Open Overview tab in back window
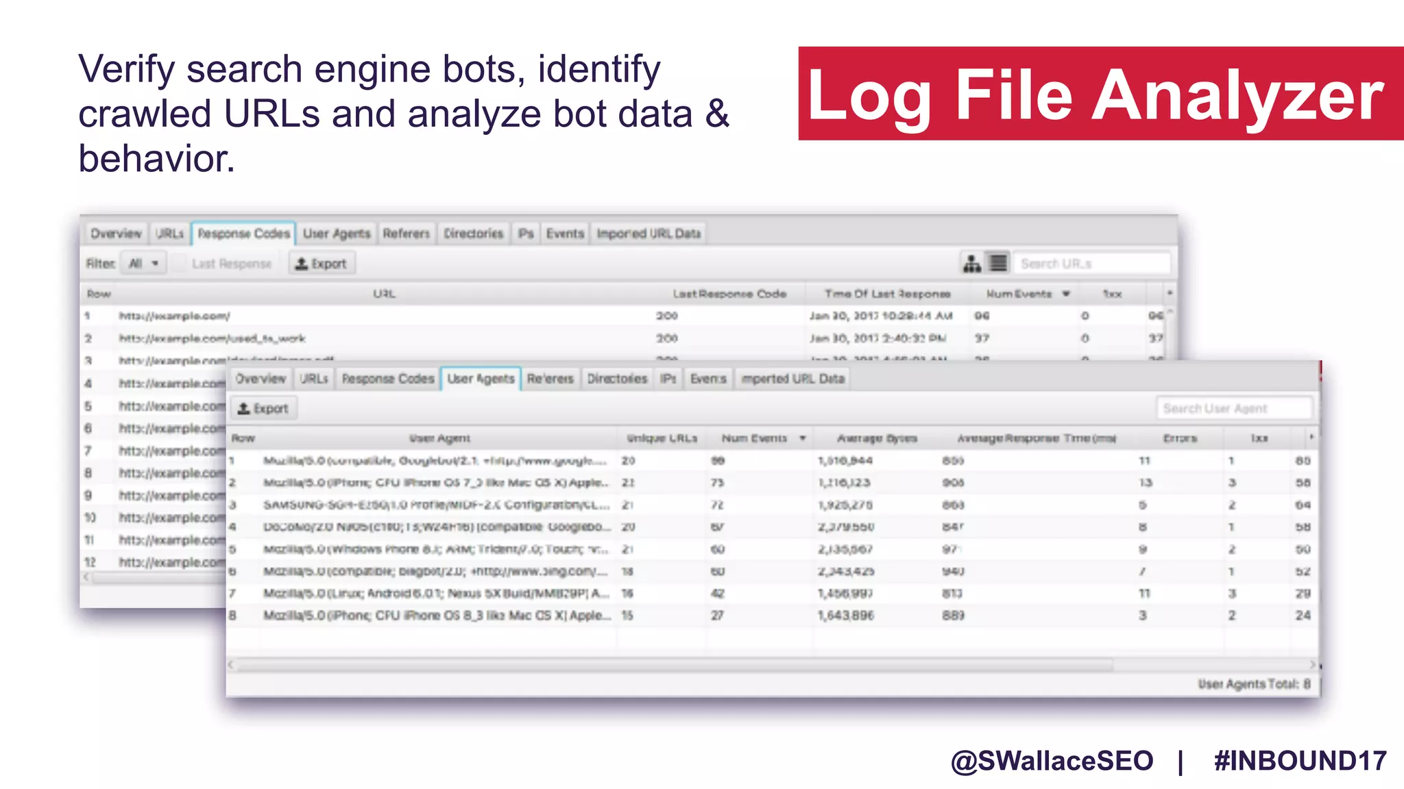Screen dimensions: 1404x789 click(x=116, y=234)
